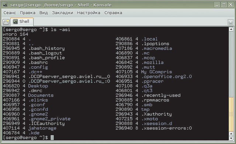This screenshot has width=236, height=144.
Task: Click the command text 'ls -asi'
Action: (x=60, y=29)
